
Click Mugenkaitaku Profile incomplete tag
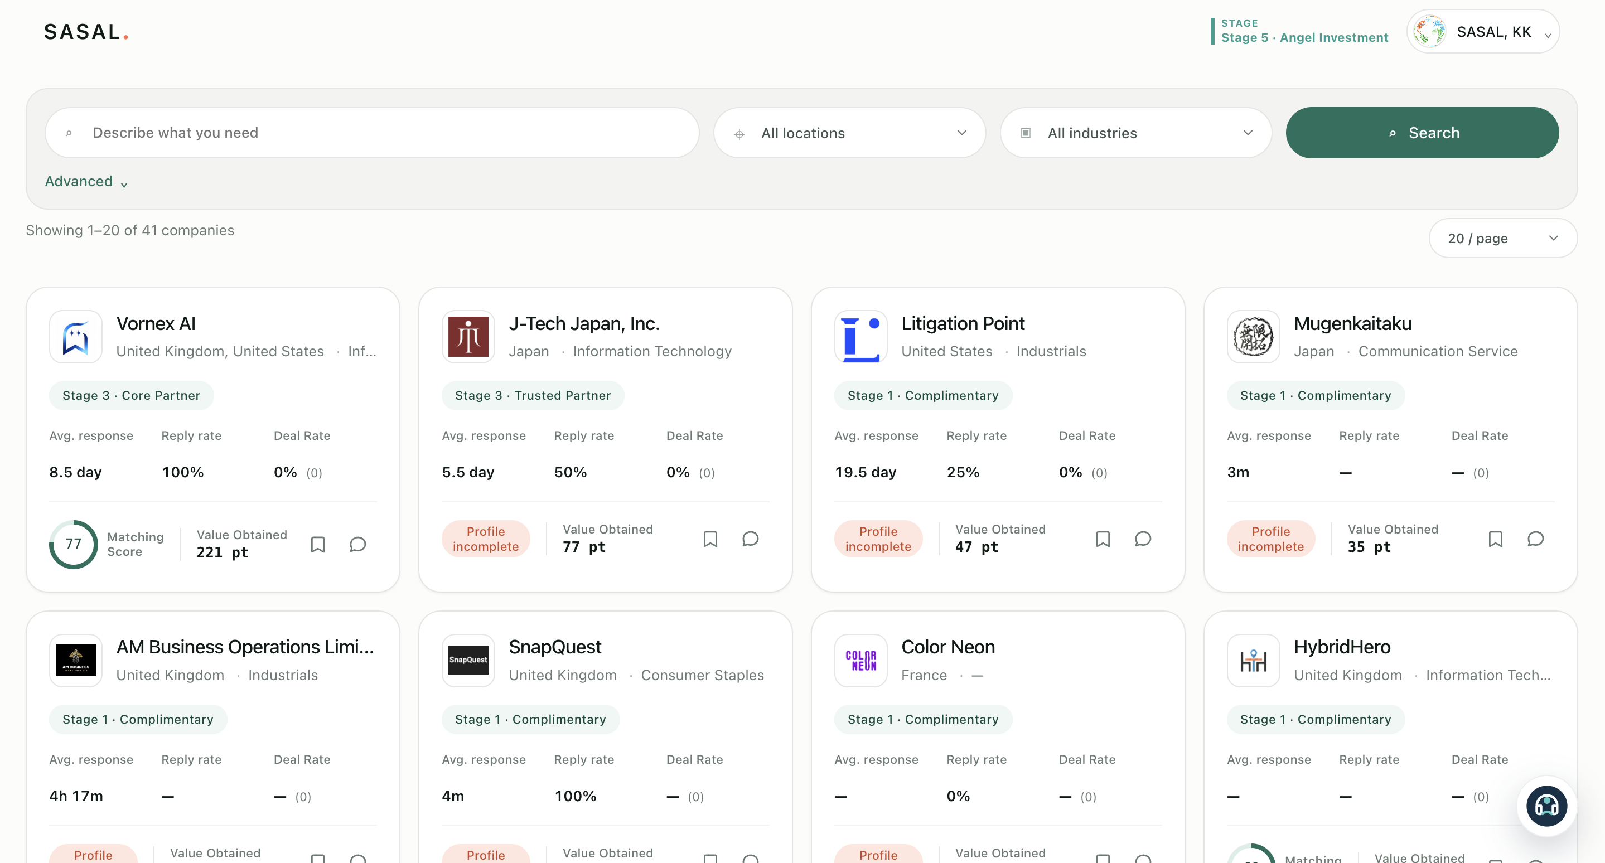point(1270,539)
